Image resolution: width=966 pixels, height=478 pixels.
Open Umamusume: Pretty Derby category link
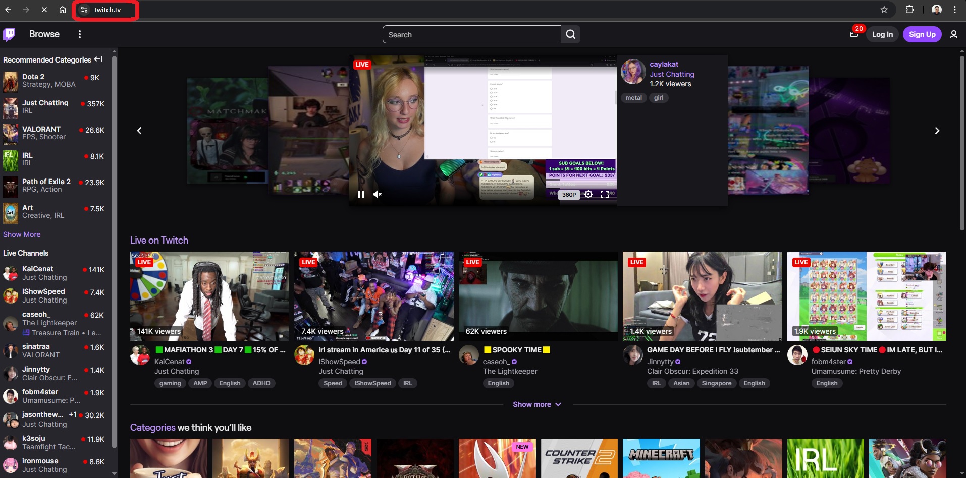pyautogui.click(x=856, y=371)
